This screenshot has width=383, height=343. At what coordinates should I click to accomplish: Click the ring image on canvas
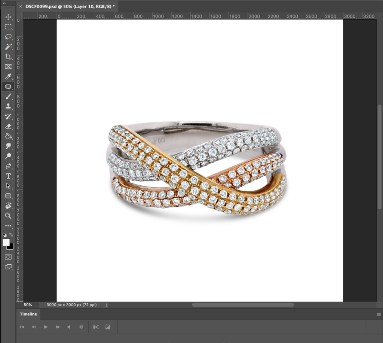(x=197, y=169)
